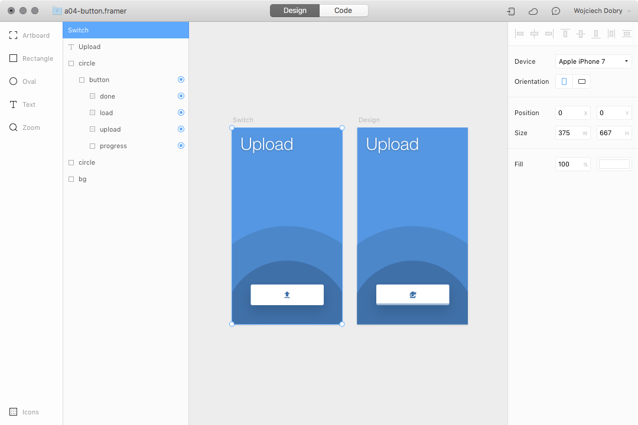
Task: Align selection left horizontally
Action: pyautogui.click(x=519, y=34)
